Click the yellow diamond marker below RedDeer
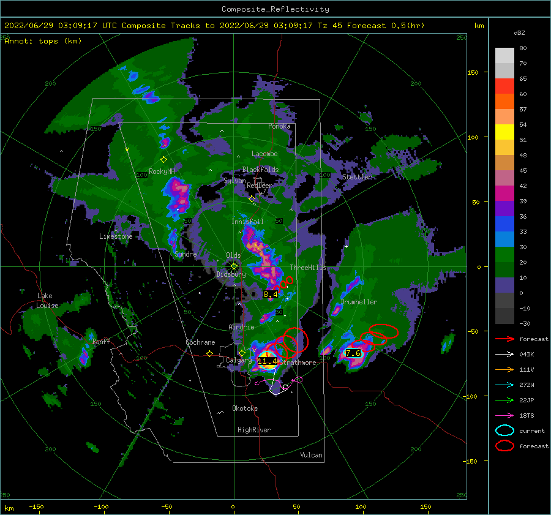The image size is (551, 515). click(x=252, y=199)
